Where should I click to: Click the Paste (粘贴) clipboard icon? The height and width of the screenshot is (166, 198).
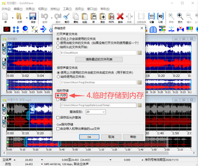[84, 17]
